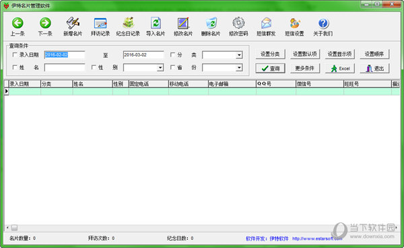
Task: Click the 设置分类 button
Action: (270, 54)
